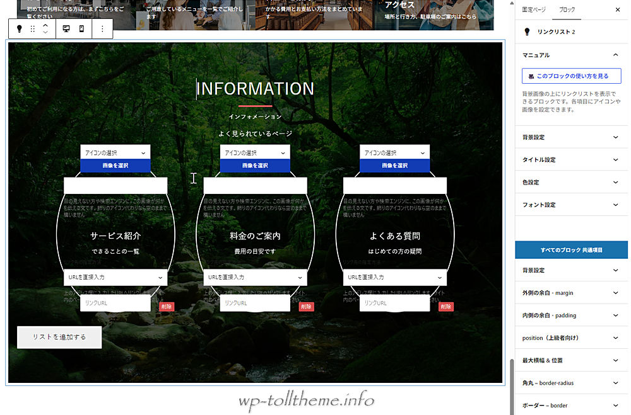Expand the position（上級者向け） panel
The height and width of the screenshot is (415, 631).
point(572,338)
